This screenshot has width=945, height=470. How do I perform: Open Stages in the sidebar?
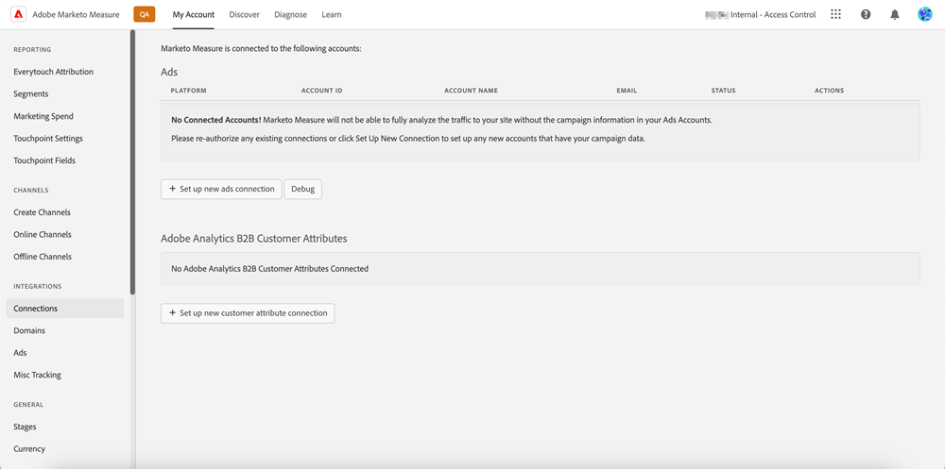click(x=25, y=427)
